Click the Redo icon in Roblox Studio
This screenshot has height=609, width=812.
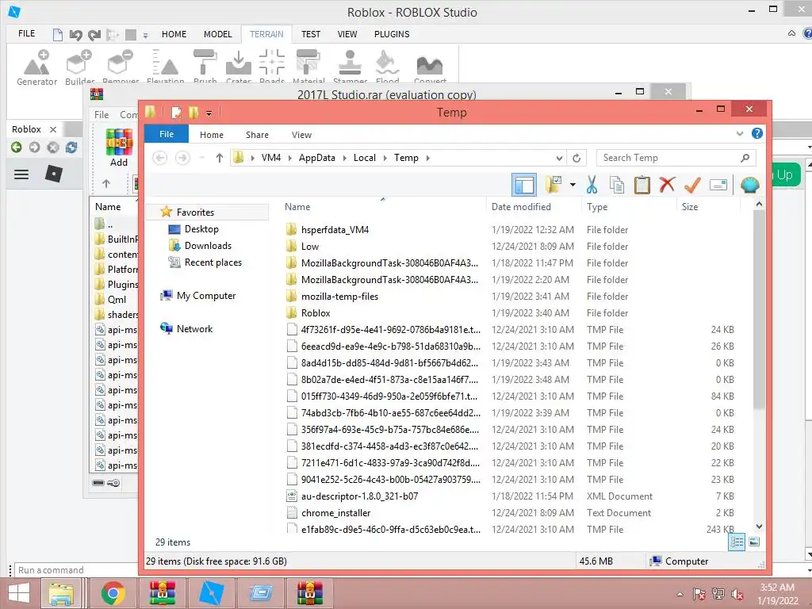(x=94, y=35)
